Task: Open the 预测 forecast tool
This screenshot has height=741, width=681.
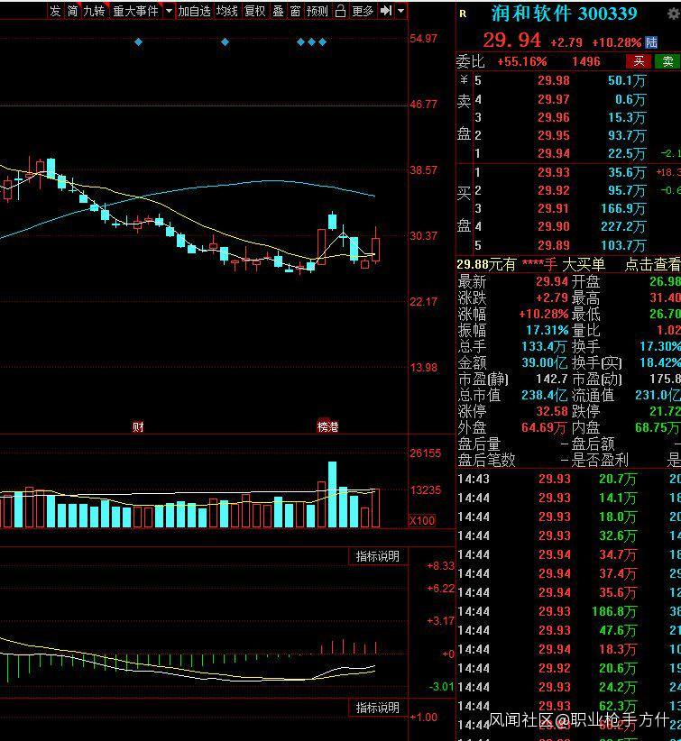Action: [x=317, y=11]
